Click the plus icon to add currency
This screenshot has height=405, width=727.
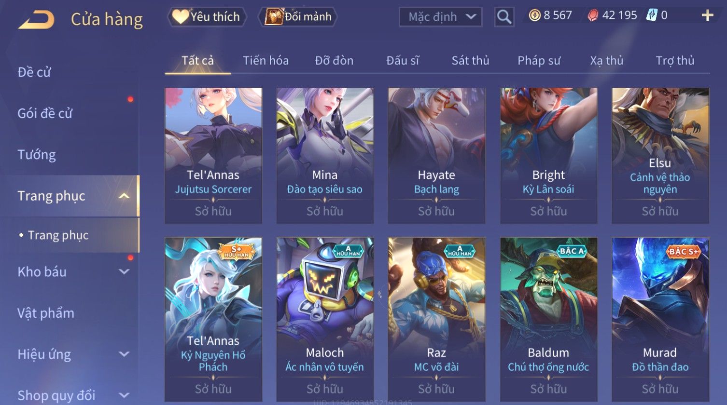(707, 16)
